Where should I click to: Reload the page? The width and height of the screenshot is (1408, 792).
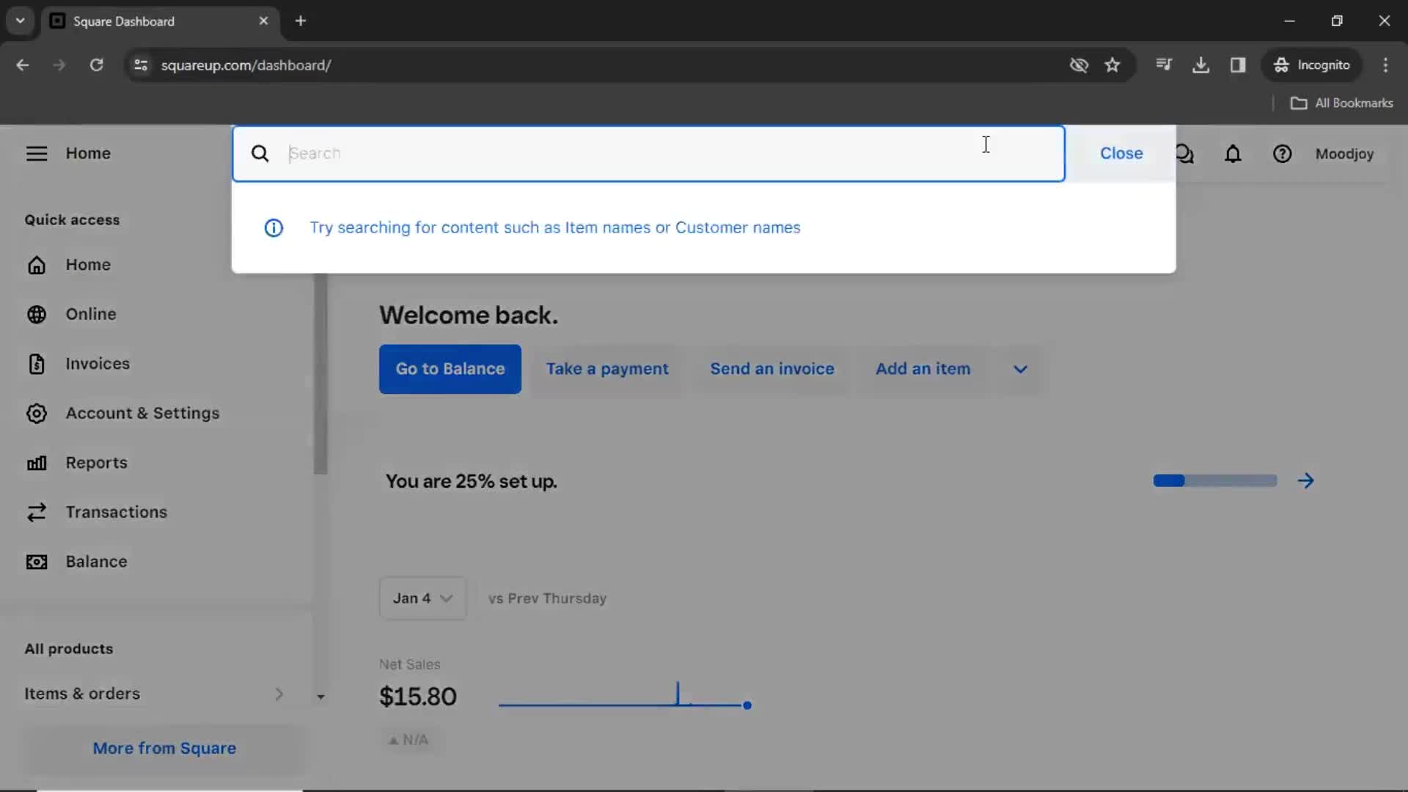point(96,65)
